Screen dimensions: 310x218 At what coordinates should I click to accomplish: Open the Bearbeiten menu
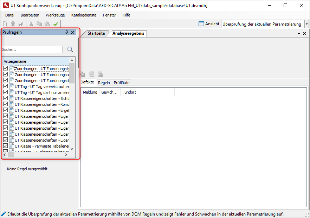click(30, 15)
